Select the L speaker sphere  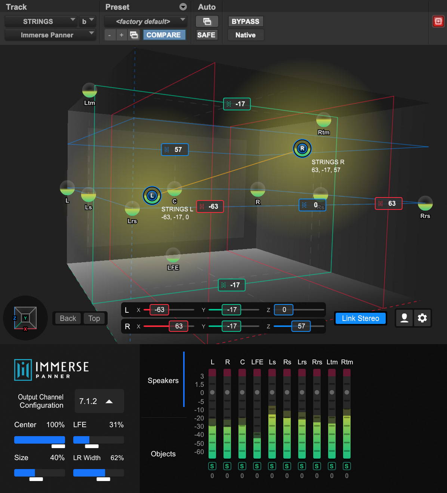pos(67,188)
